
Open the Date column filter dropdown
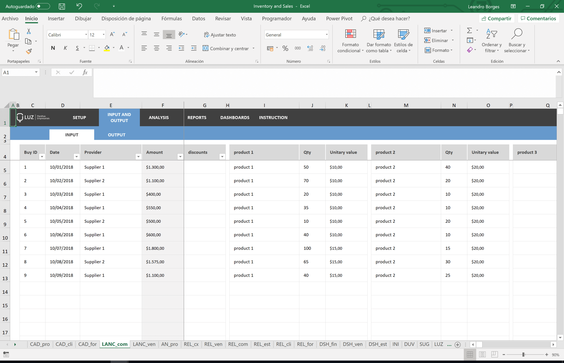point(77,156)
